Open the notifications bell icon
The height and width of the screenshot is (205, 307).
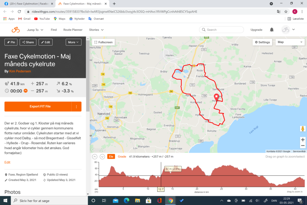pyautogui.click(x=272, y=30)
